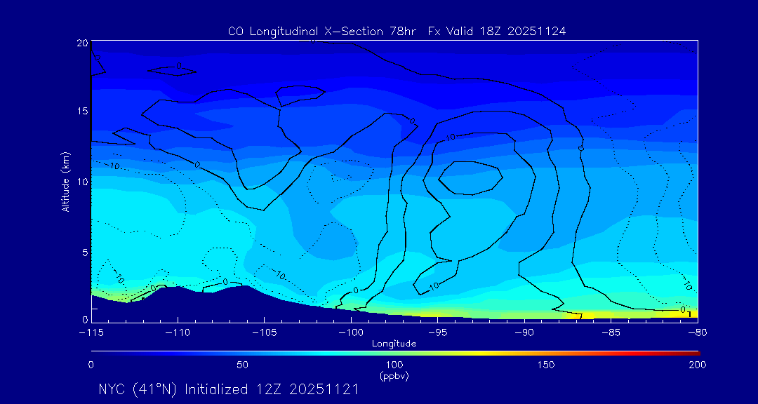Image resolution: width=758 pixels, height=404 pixels.
Task: Click "NYC (41°N) Initialized 12Z 20251121" caption
Action: click(229, 389)
